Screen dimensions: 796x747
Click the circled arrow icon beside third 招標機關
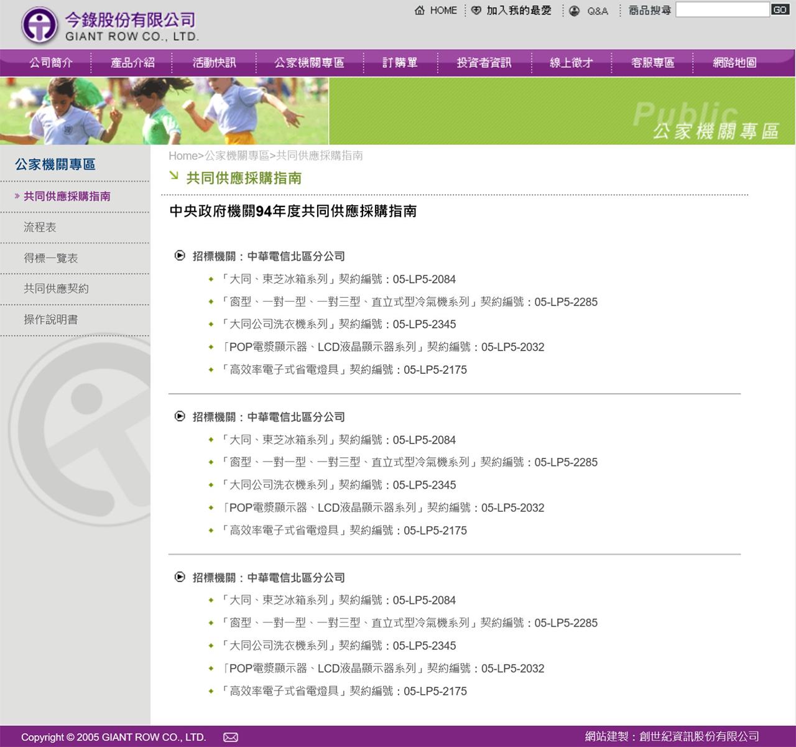pos(180,577)
